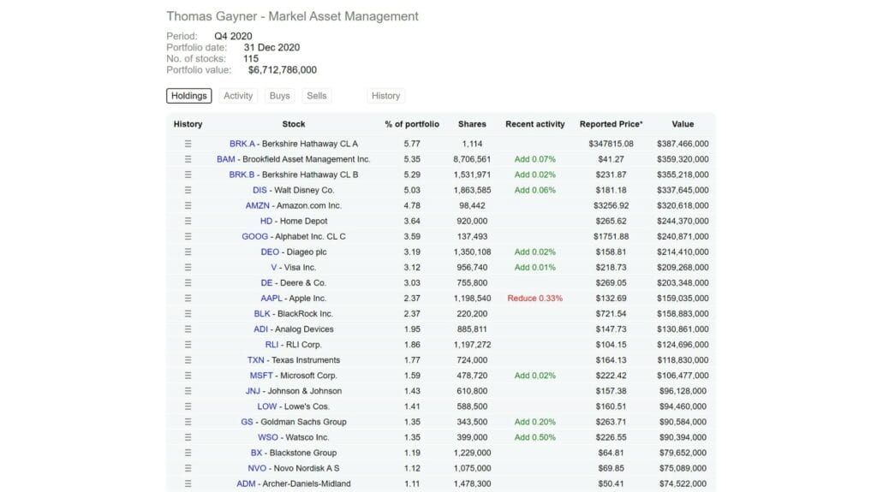Viewport: 877px width, 492px height.
Task: Open history icon for BlackRock row
Action: (188, 314)
